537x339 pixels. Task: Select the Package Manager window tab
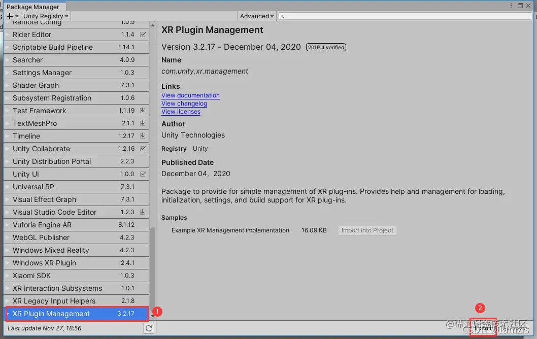coord(33,7)
